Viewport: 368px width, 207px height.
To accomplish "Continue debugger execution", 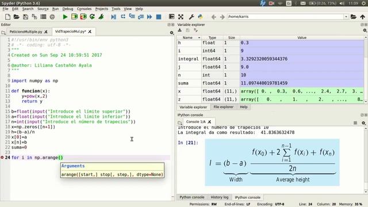I will (x=149, y=17).
